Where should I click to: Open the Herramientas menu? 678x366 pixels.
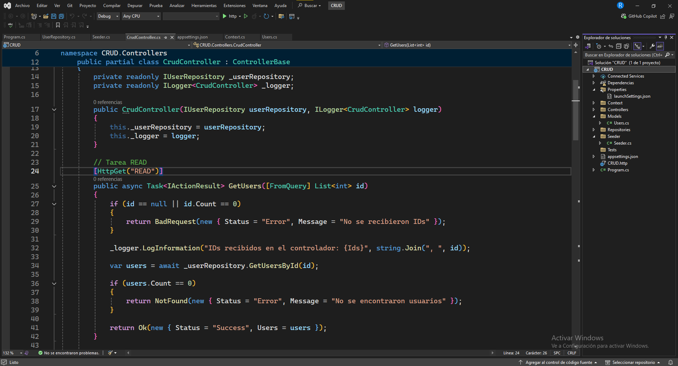204,6
